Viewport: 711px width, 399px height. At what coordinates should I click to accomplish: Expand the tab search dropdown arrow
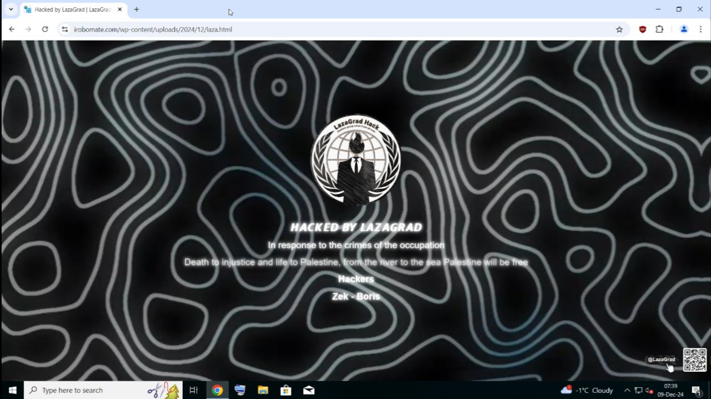pos(11,9)
